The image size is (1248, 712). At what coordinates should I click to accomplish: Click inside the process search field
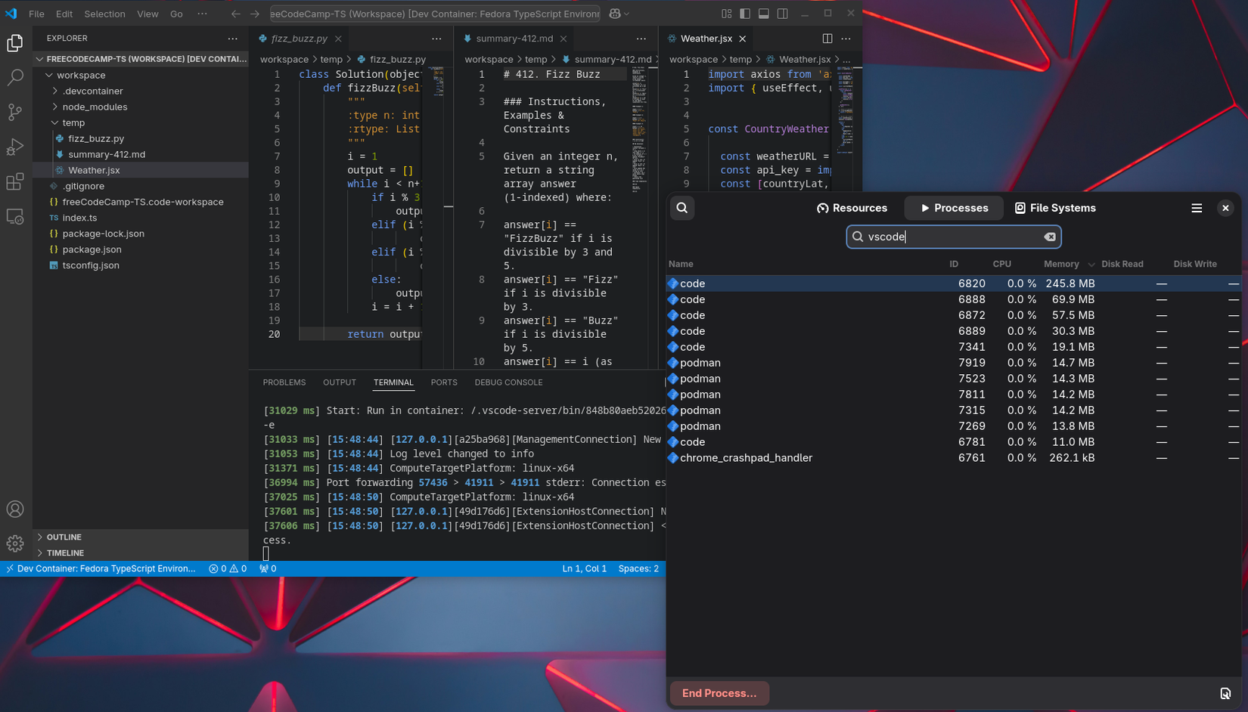pyautogui.click(x=953, y=237)
